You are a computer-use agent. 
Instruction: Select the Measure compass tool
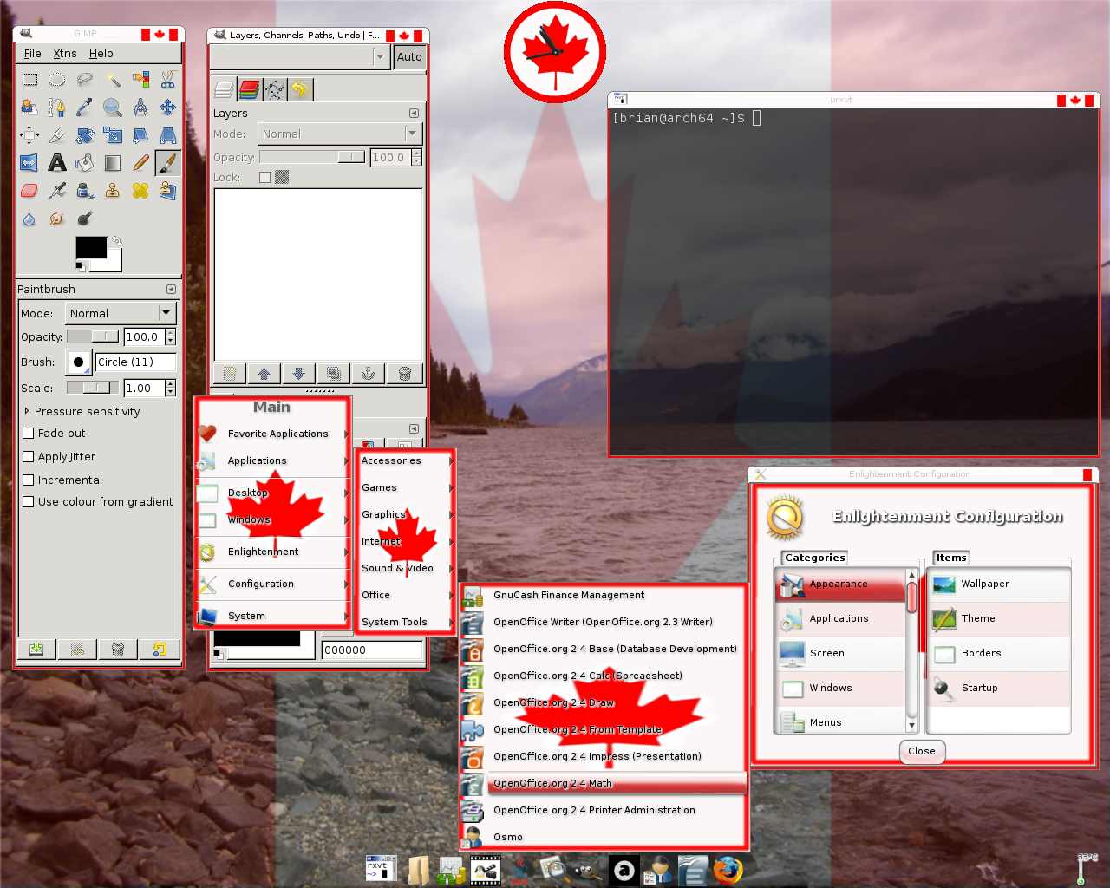click(x=140, y=108)
